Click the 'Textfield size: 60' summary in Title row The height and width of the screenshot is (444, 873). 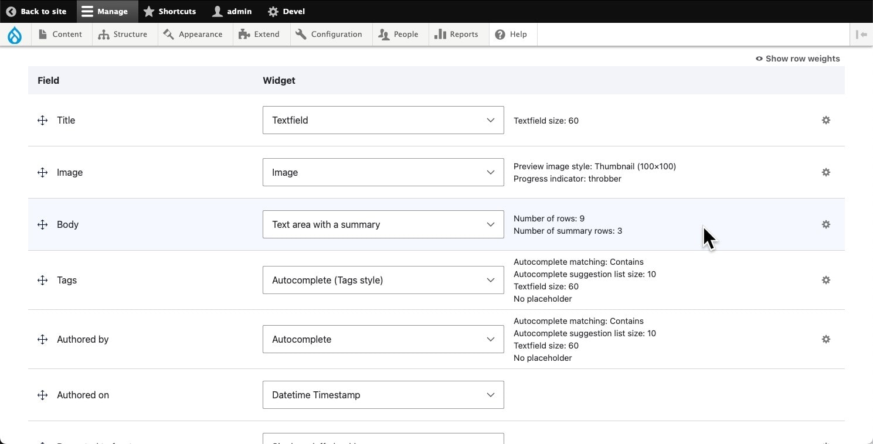click(546, 121)
